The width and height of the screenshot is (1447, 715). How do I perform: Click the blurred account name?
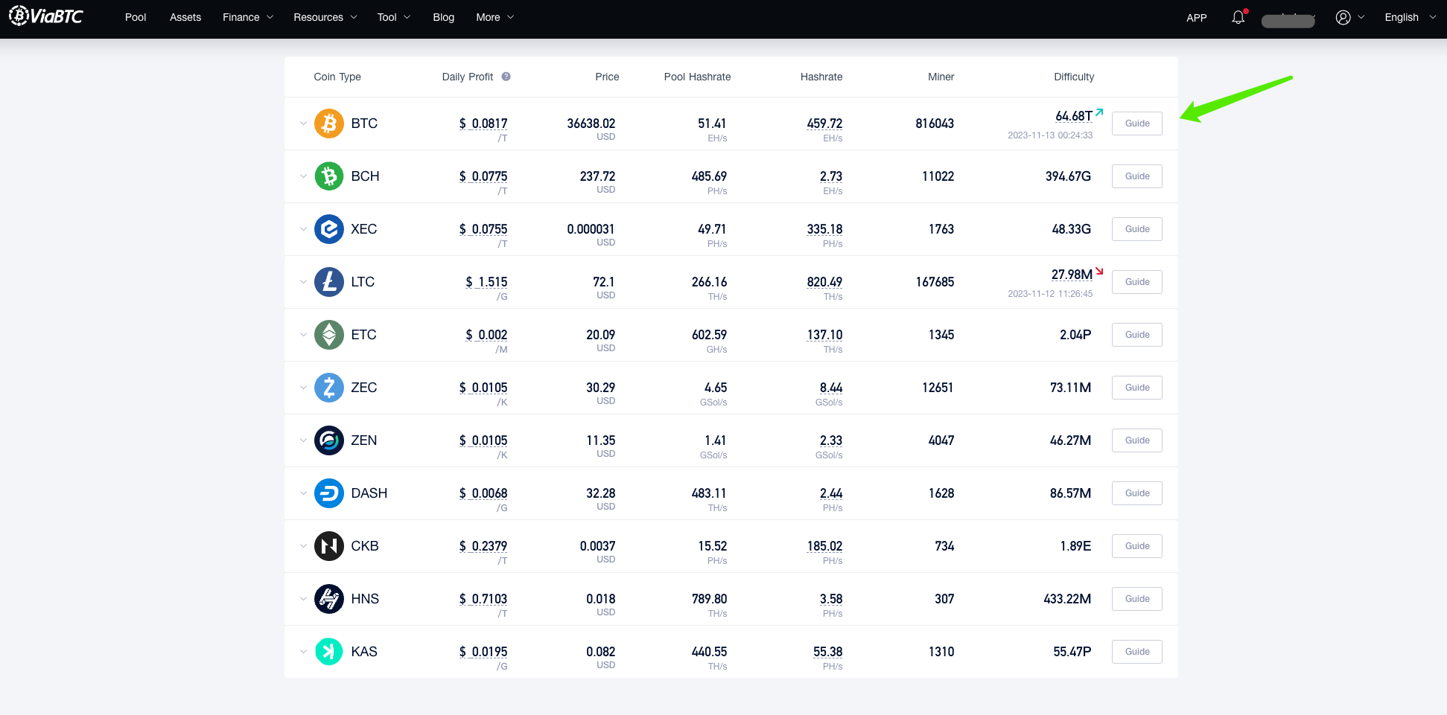click(x=1288, y=20)
